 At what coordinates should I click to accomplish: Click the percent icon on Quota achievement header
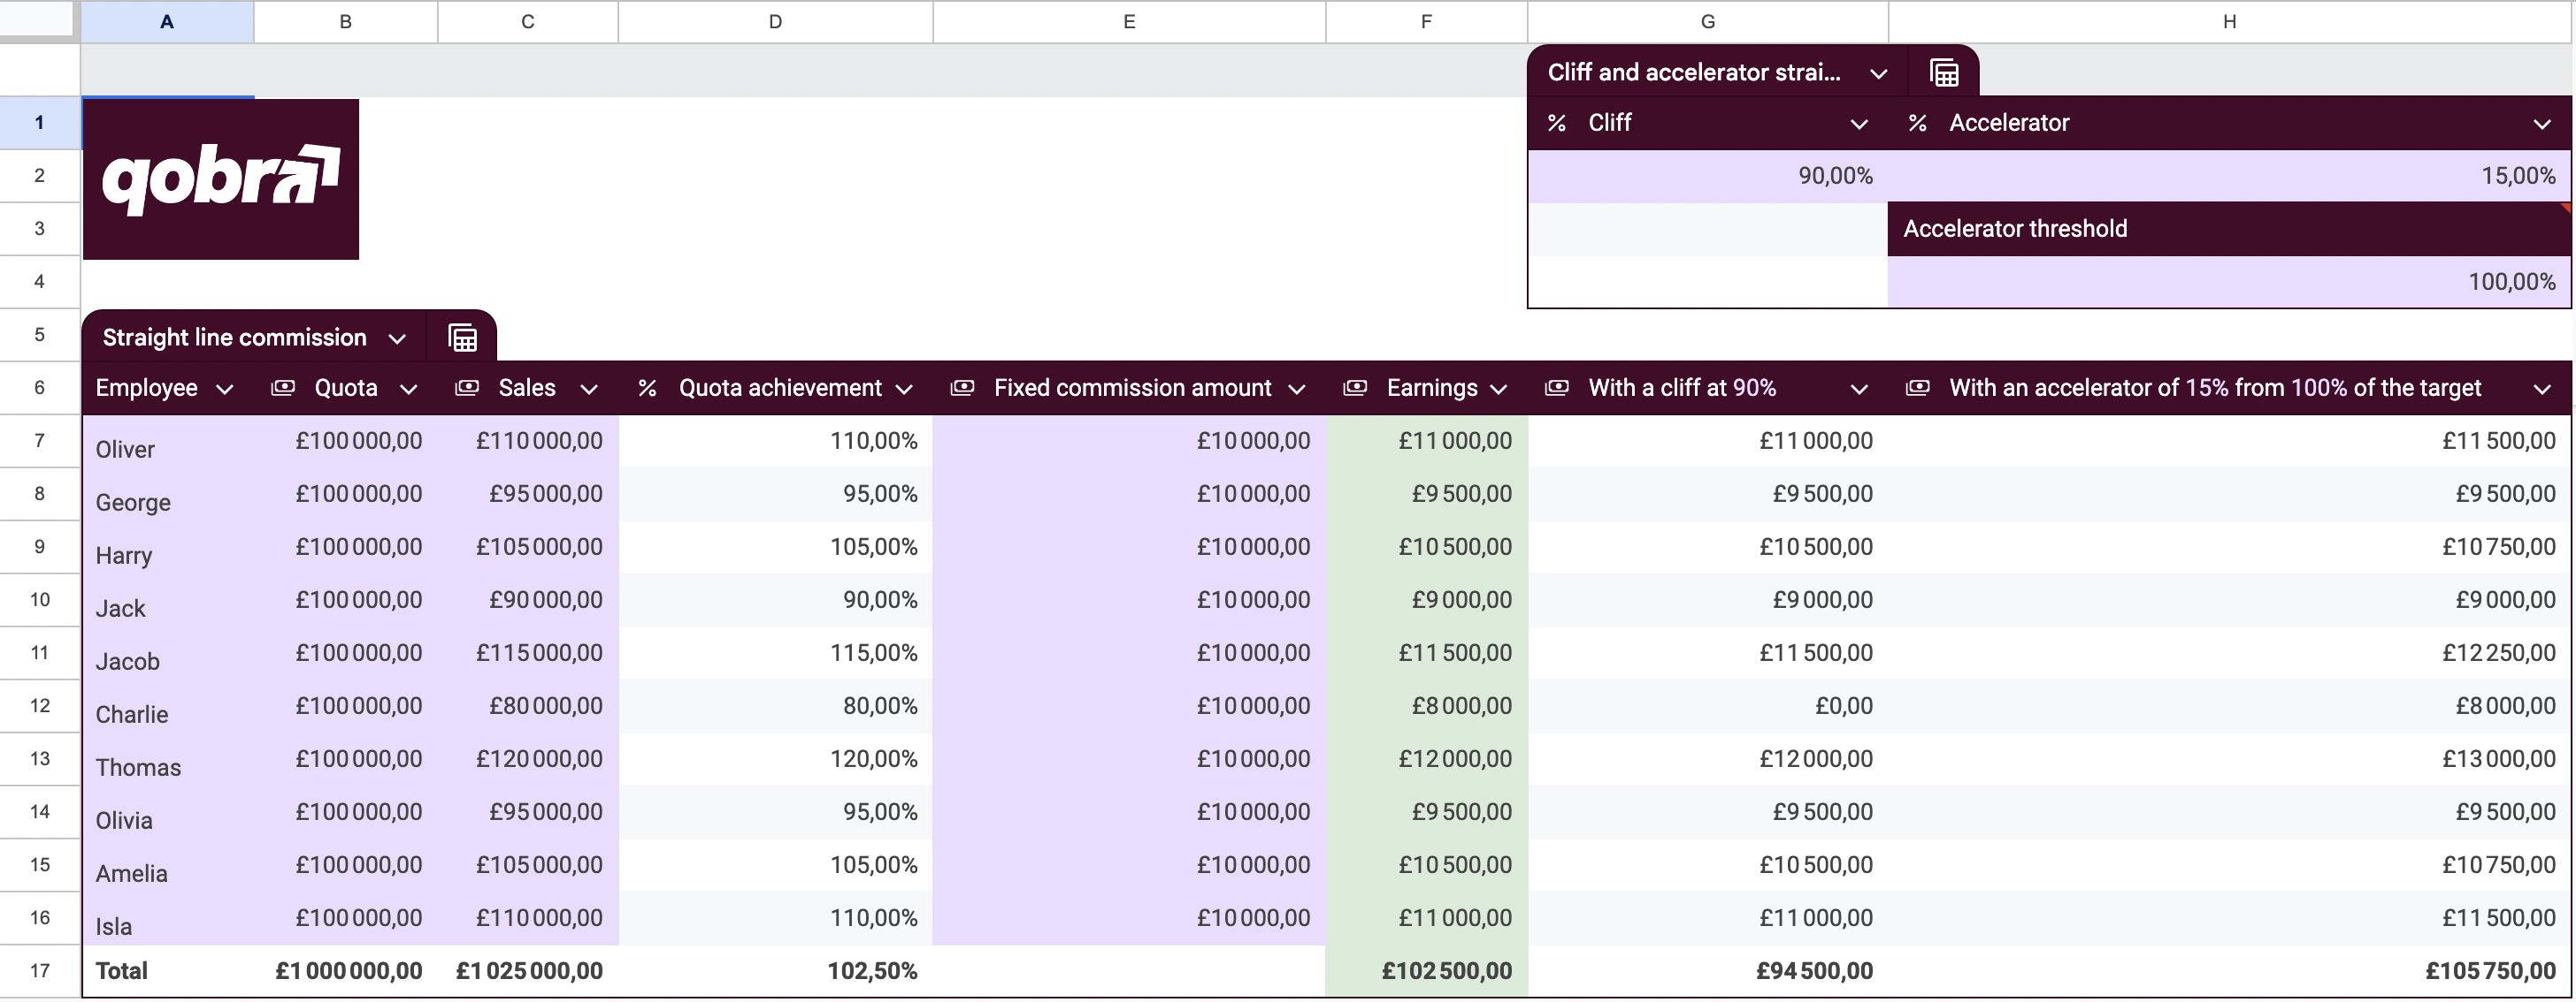click(647, 388)
